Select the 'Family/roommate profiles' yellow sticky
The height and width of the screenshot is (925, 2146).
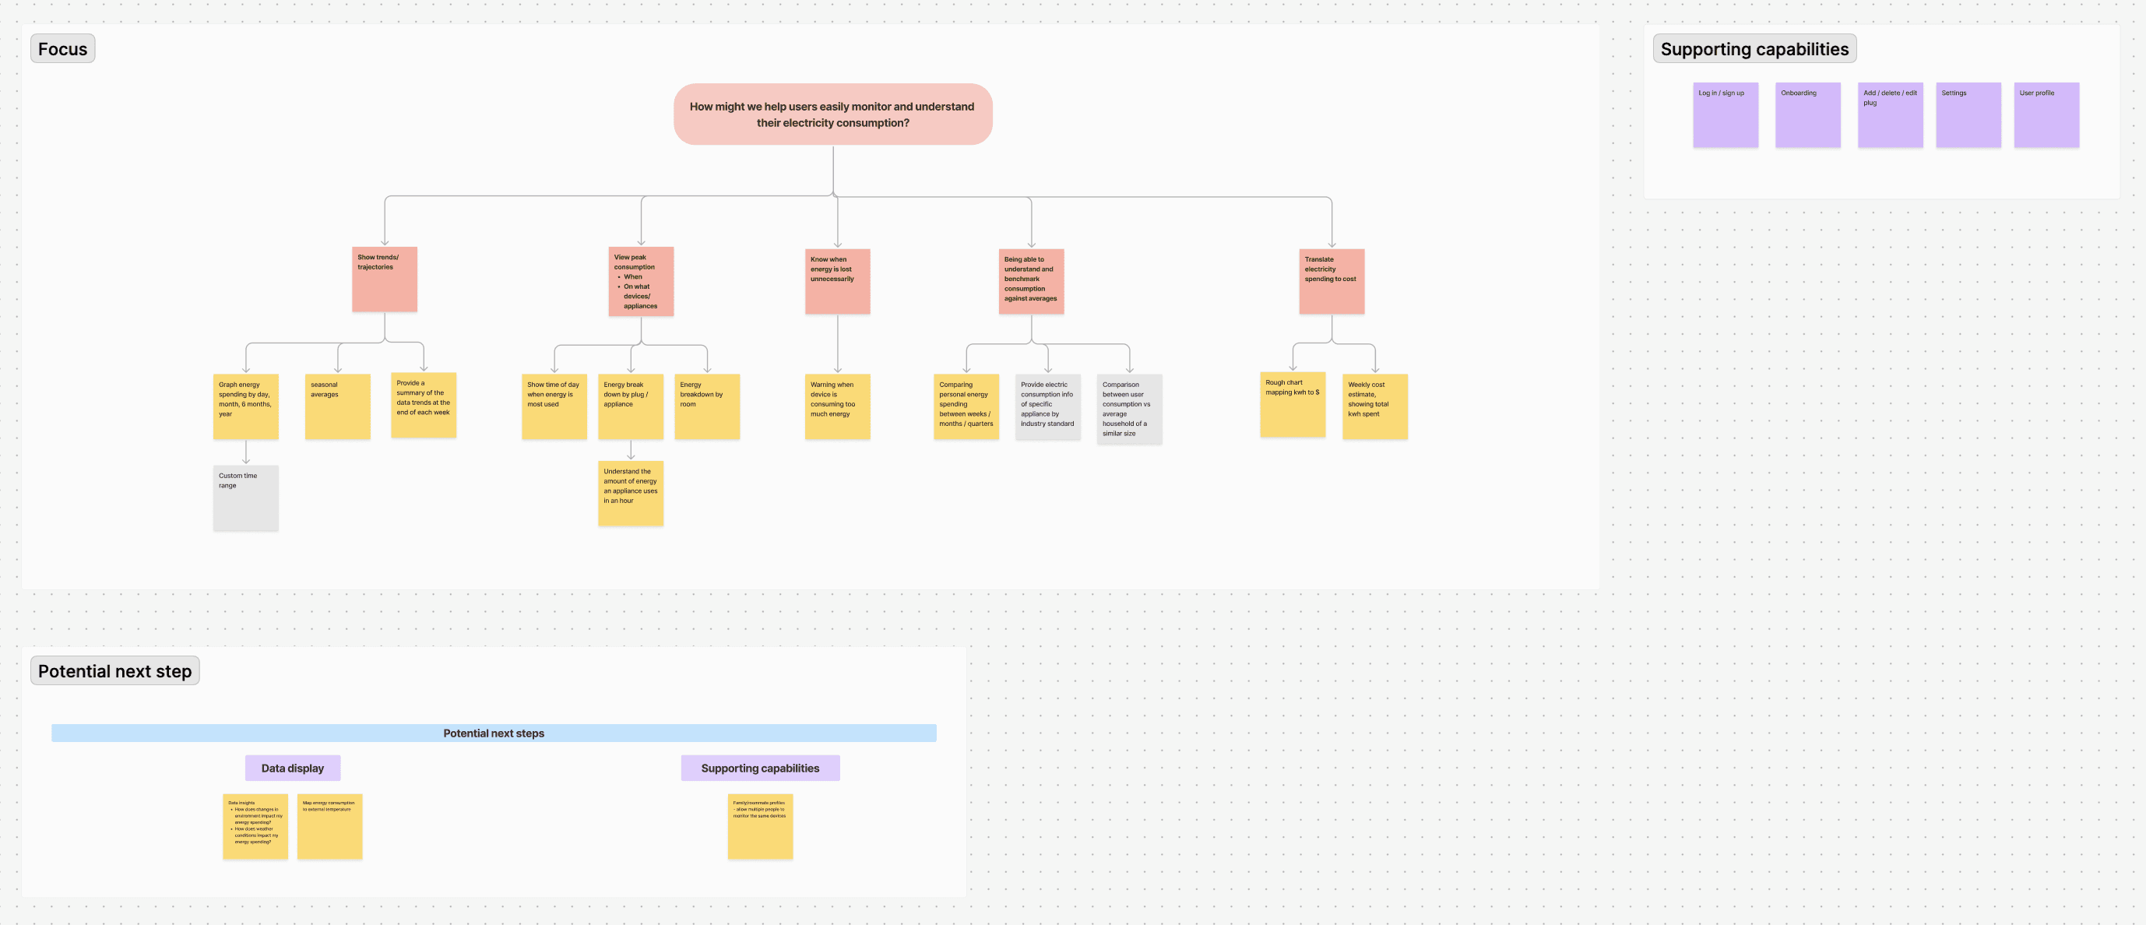click(760, 827)
